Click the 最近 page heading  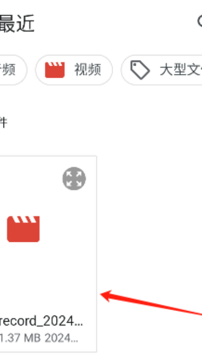[x=17, y=23]
